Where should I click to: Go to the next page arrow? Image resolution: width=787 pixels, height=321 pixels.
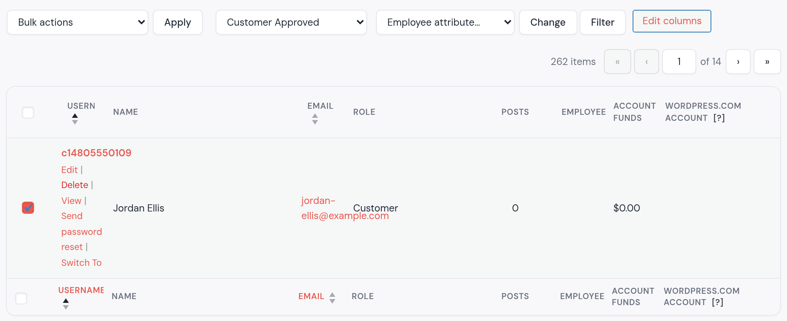[x=738, y=62]
